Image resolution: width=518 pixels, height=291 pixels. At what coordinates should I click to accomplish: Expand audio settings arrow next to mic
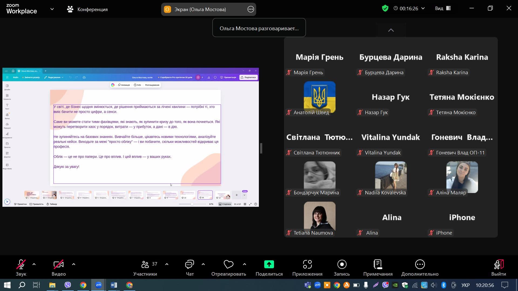[x=34, y=264]
